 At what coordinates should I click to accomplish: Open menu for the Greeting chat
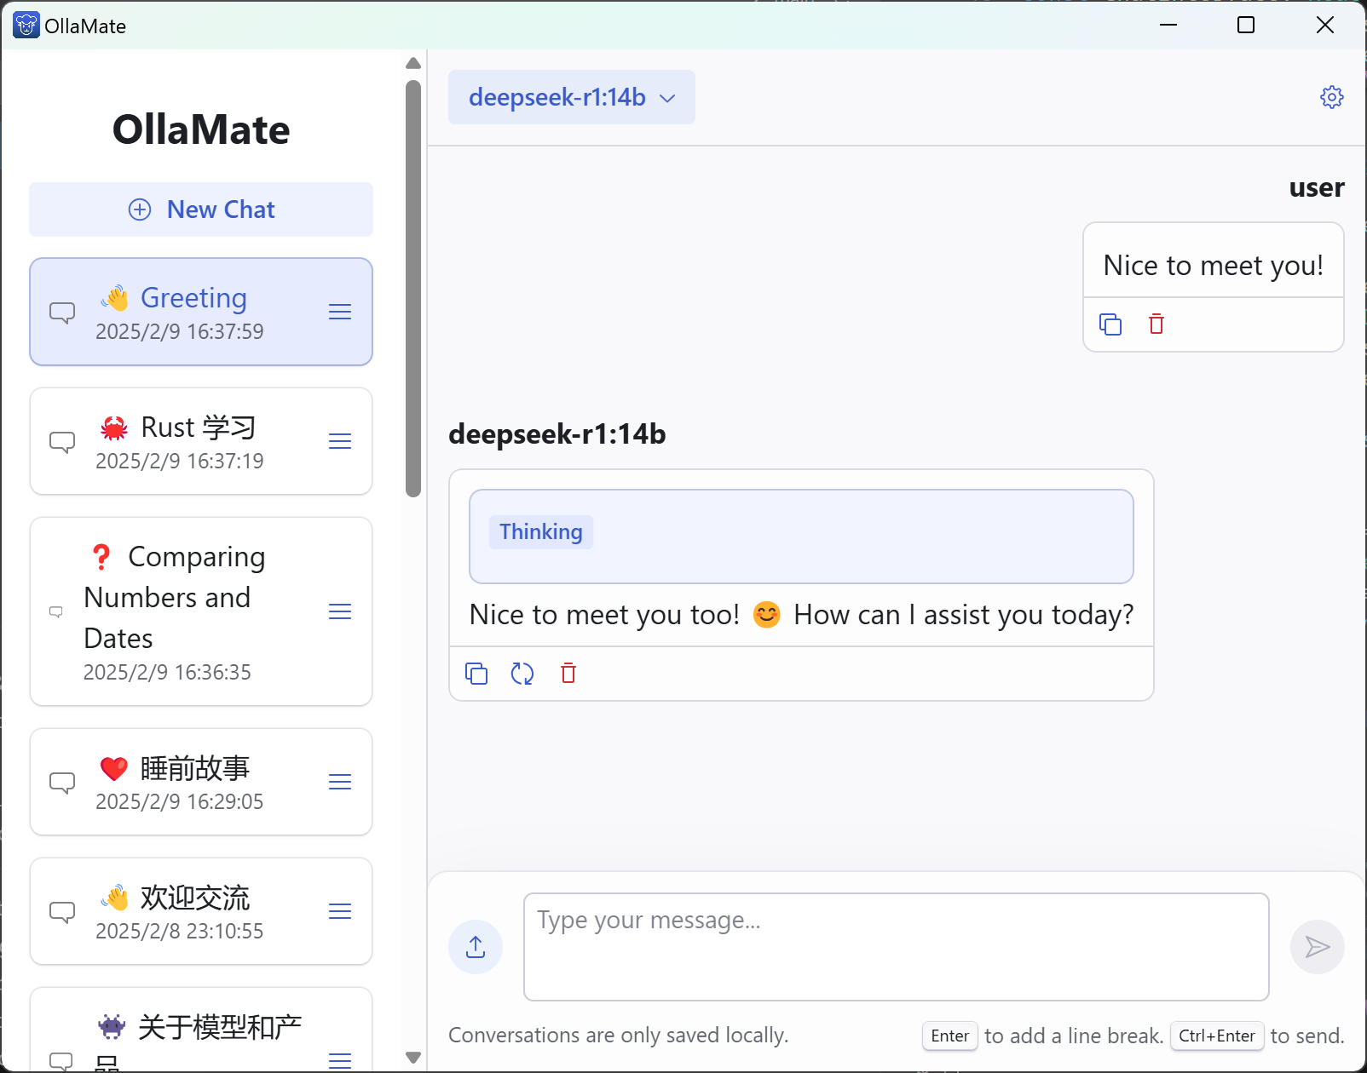340,312
